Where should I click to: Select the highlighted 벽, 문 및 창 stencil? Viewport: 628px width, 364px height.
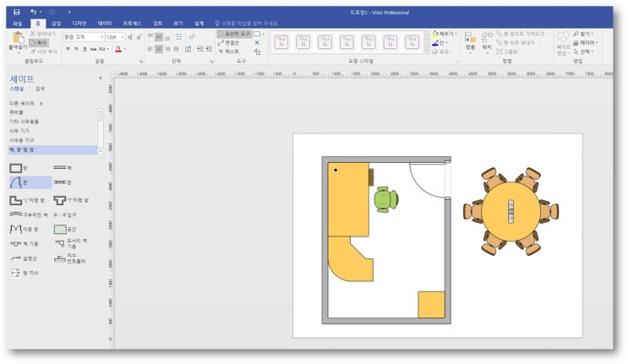pyautogui.click(x=52, y=149)
